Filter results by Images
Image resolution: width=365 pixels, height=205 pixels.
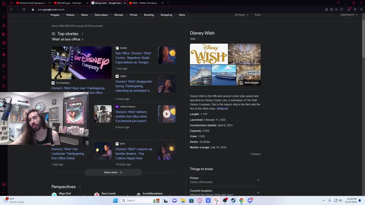(55, 15)
